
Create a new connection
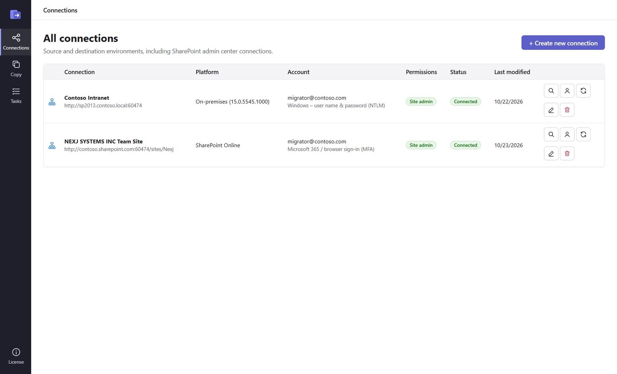click(x=563, y=43)
